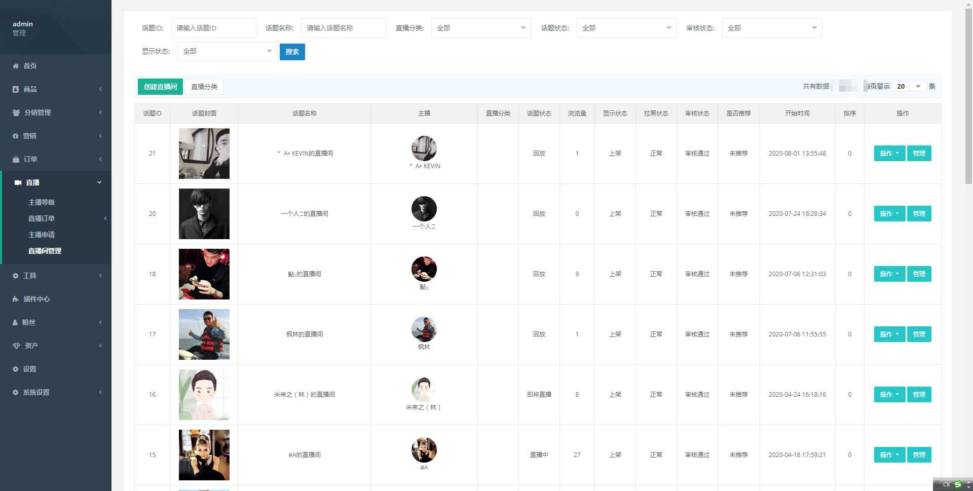
Task: Click the Sogou input method tray icon
Action: (x=957, y=484)
